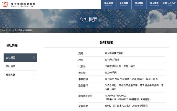
Task: Click the bank list starting with りそな銀行
Action: (x=134, y=87)
